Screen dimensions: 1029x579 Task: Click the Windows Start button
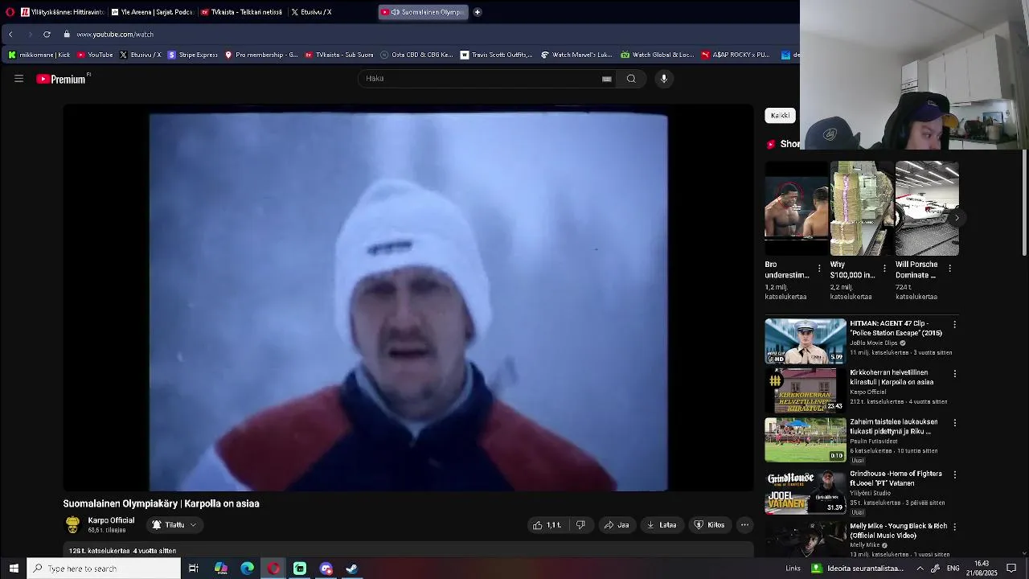(x=14, y=569)
